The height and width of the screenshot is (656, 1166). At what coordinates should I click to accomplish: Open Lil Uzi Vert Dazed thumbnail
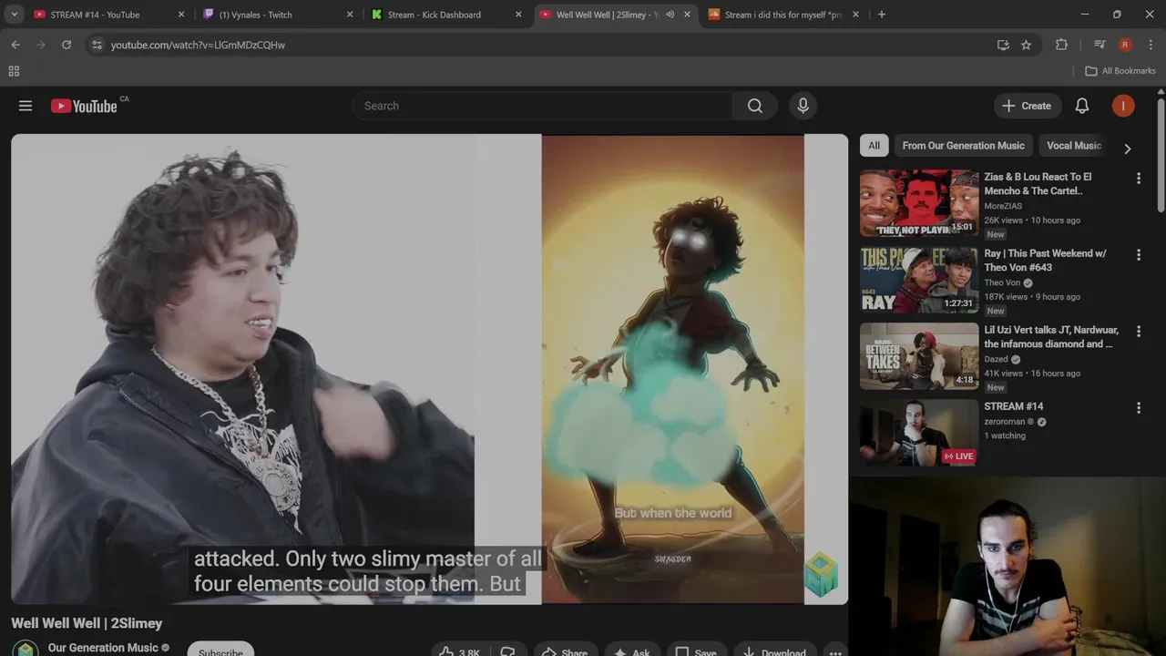(x=919, y=356)
